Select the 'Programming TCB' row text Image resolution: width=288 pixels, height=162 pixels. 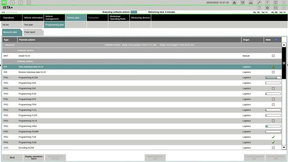tap(27, 137)
